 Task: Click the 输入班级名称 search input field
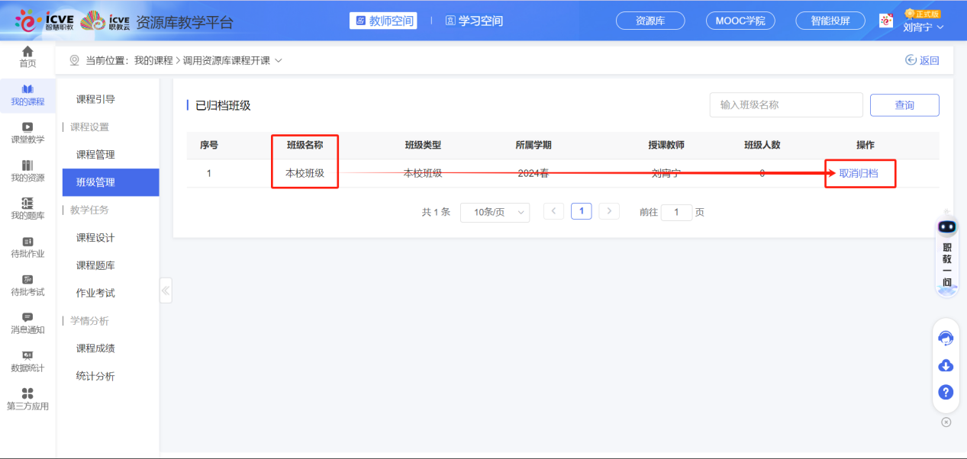point(786,104)
